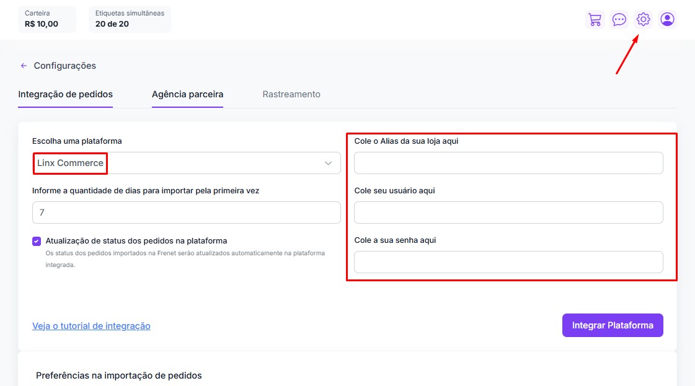This screenshot has width=695, height=386.
Task: Focus the store Alias input field
Action: [x=508, y=163]
